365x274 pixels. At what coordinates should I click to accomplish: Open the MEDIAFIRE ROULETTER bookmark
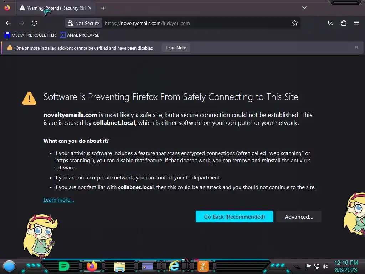[30, 35]
